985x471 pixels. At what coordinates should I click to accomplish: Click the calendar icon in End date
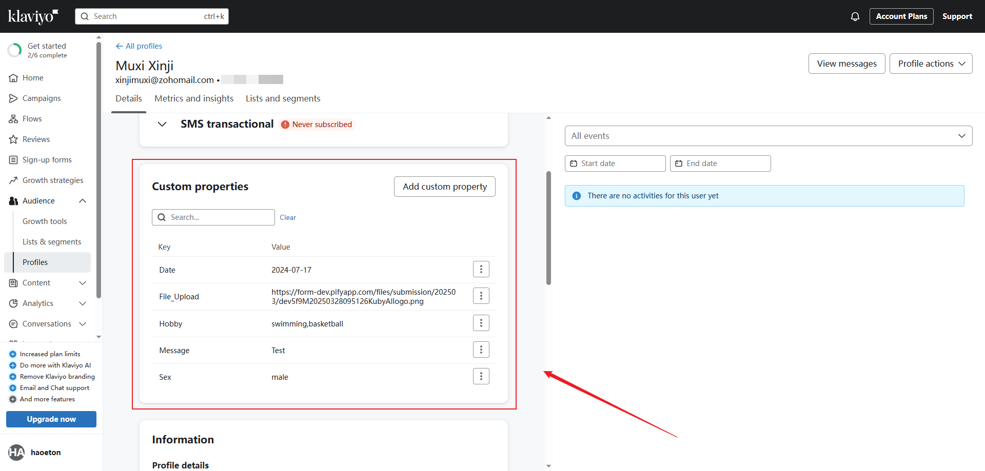pos(679,163)
